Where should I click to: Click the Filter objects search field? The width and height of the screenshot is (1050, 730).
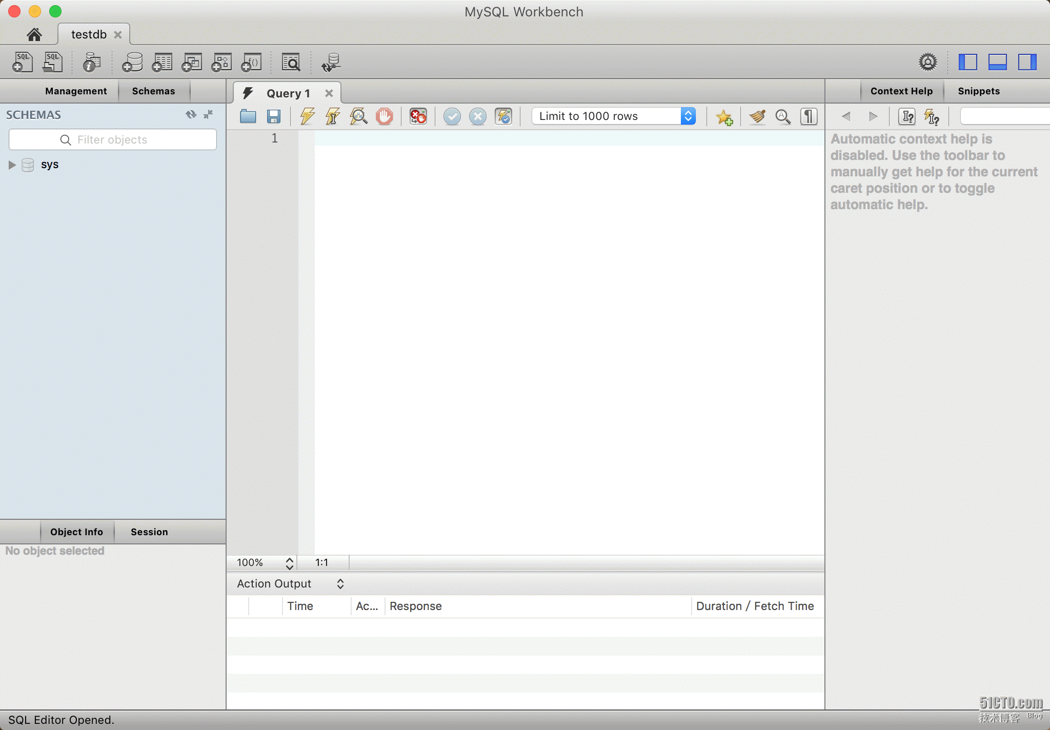tap(113, 139)
